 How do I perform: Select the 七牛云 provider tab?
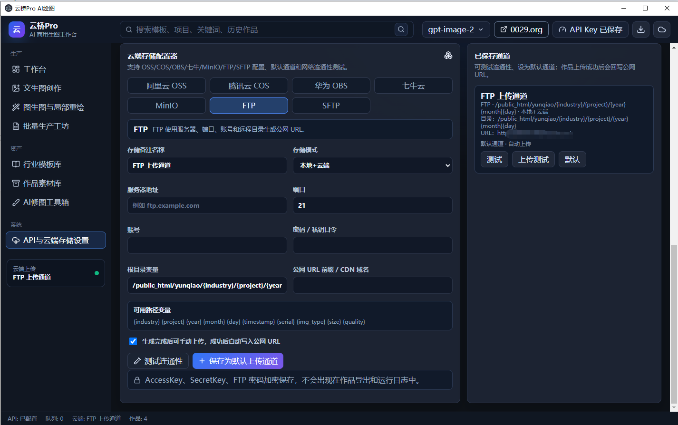tap(413, 86)
